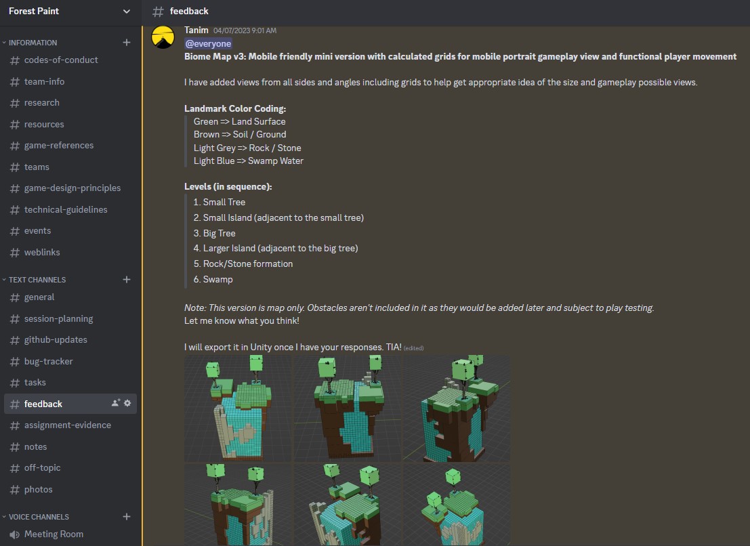Click the message timestamp 04/07/2023 9:01 AM
Screen dimensions: 750x546
pos(245,30)
